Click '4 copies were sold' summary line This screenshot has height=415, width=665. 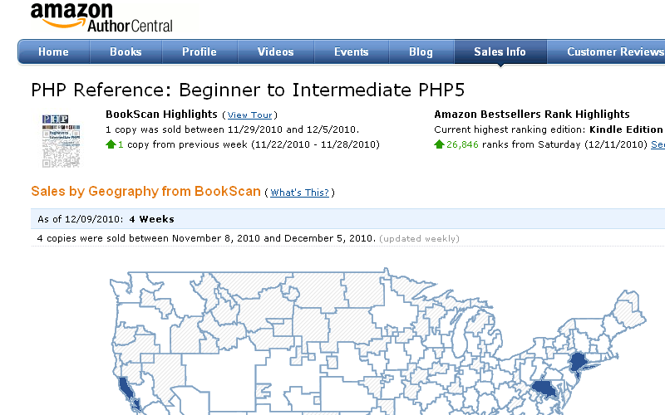[x=206, y=238]
